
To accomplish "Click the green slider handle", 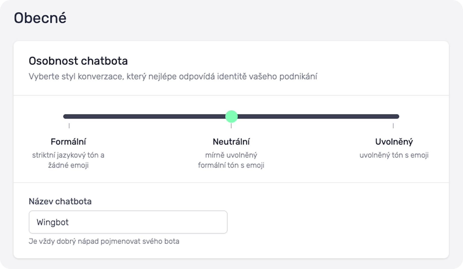I will coord(231,116).
